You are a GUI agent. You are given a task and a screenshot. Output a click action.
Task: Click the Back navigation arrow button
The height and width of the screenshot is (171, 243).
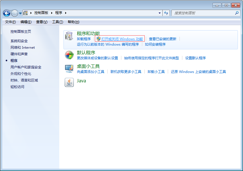pyautogui.click(x=7, y=13)
